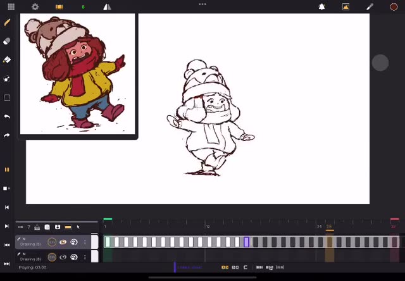Screen dimensions: 405x281
Task: Click the reference image icon
Action: [346, 7]
